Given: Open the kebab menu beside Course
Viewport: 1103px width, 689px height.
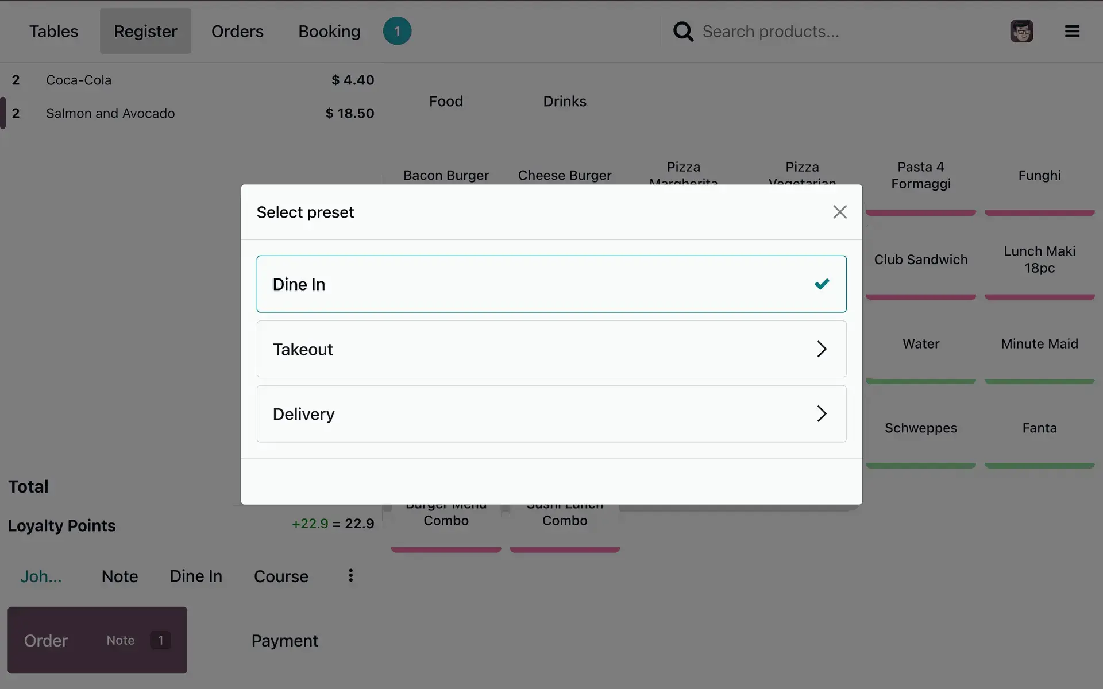Looking at the screenshot, I should pyautogui.click(x=350, y=576).
